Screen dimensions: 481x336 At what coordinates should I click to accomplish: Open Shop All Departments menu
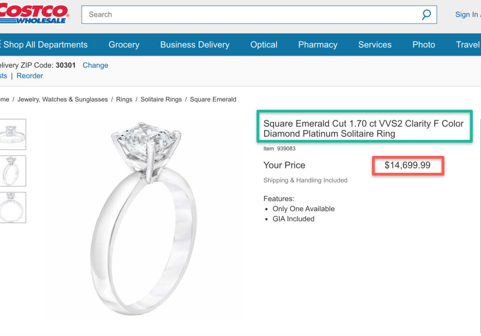[x=44, y=45]
